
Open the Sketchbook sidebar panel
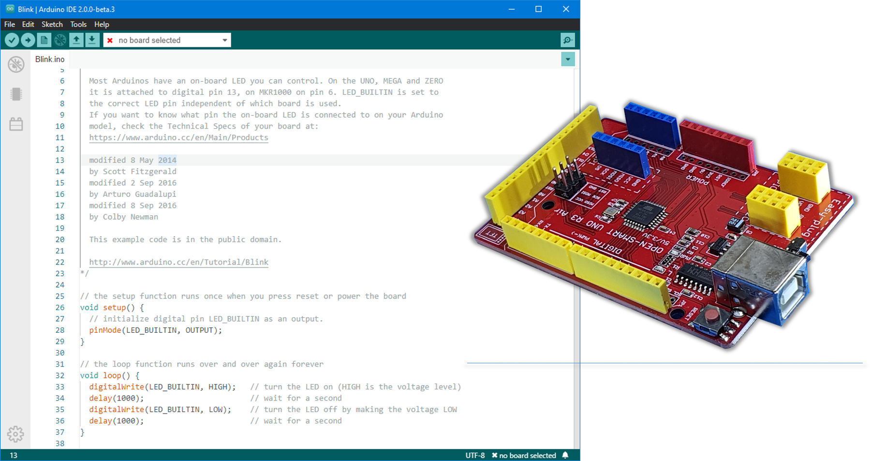click(x=16, y=63)
